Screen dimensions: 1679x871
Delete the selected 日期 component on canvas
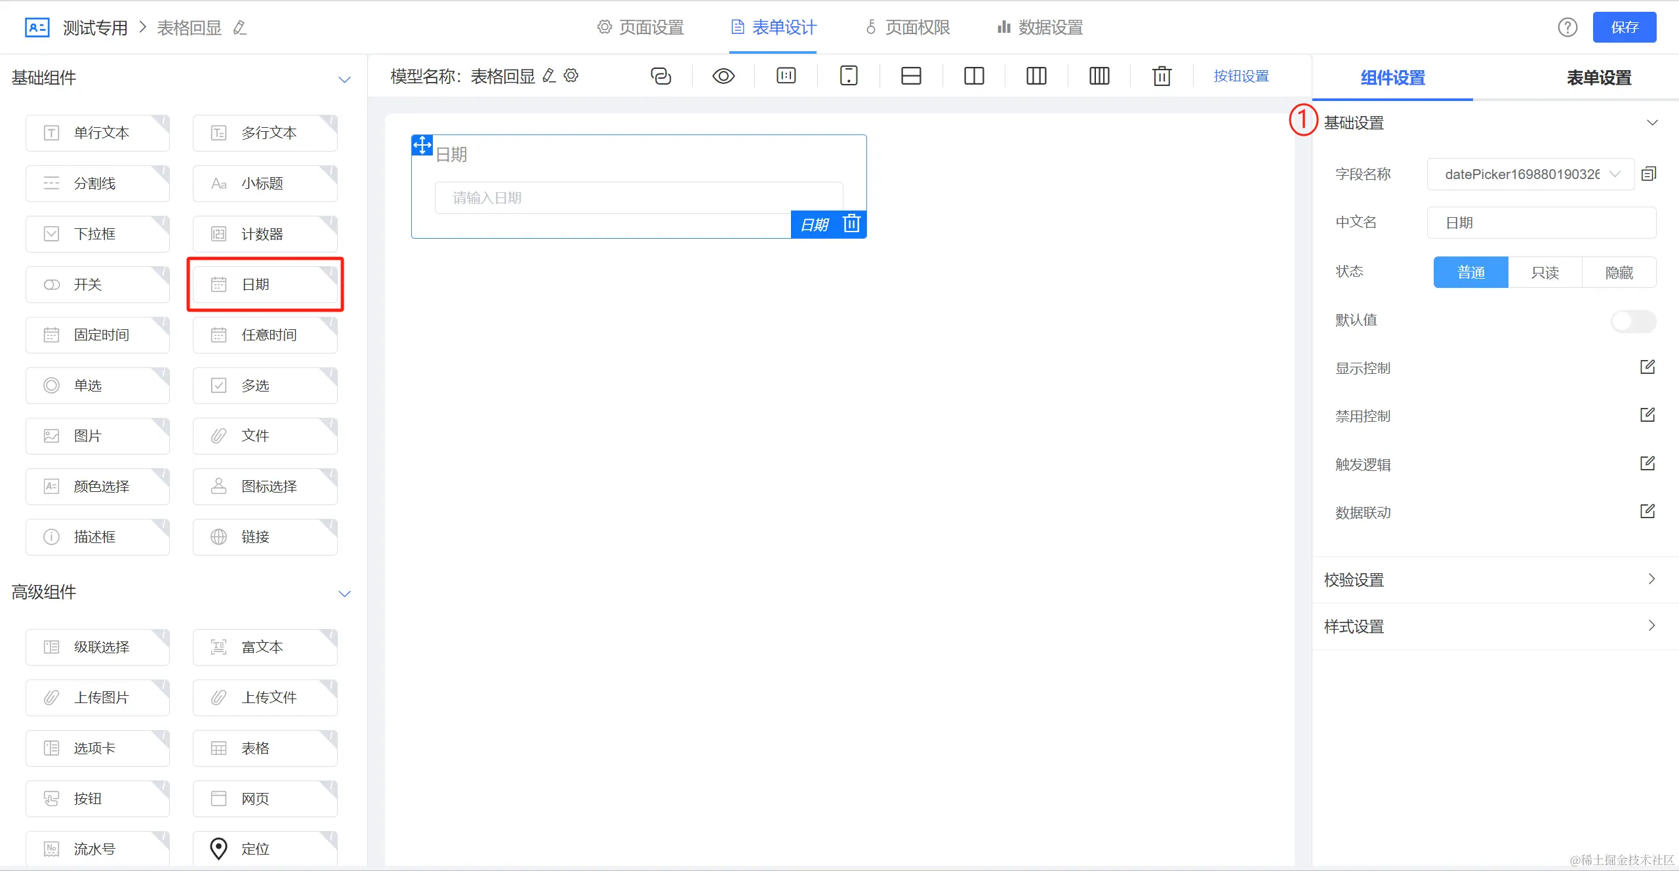(x=851, y=224)
